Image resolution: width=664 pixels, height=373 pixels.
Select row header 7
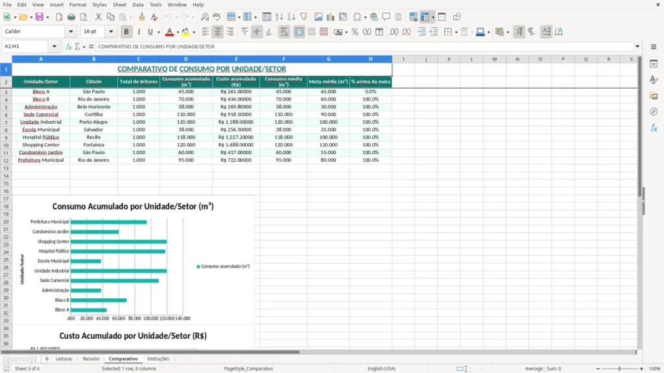coord(6,122)
